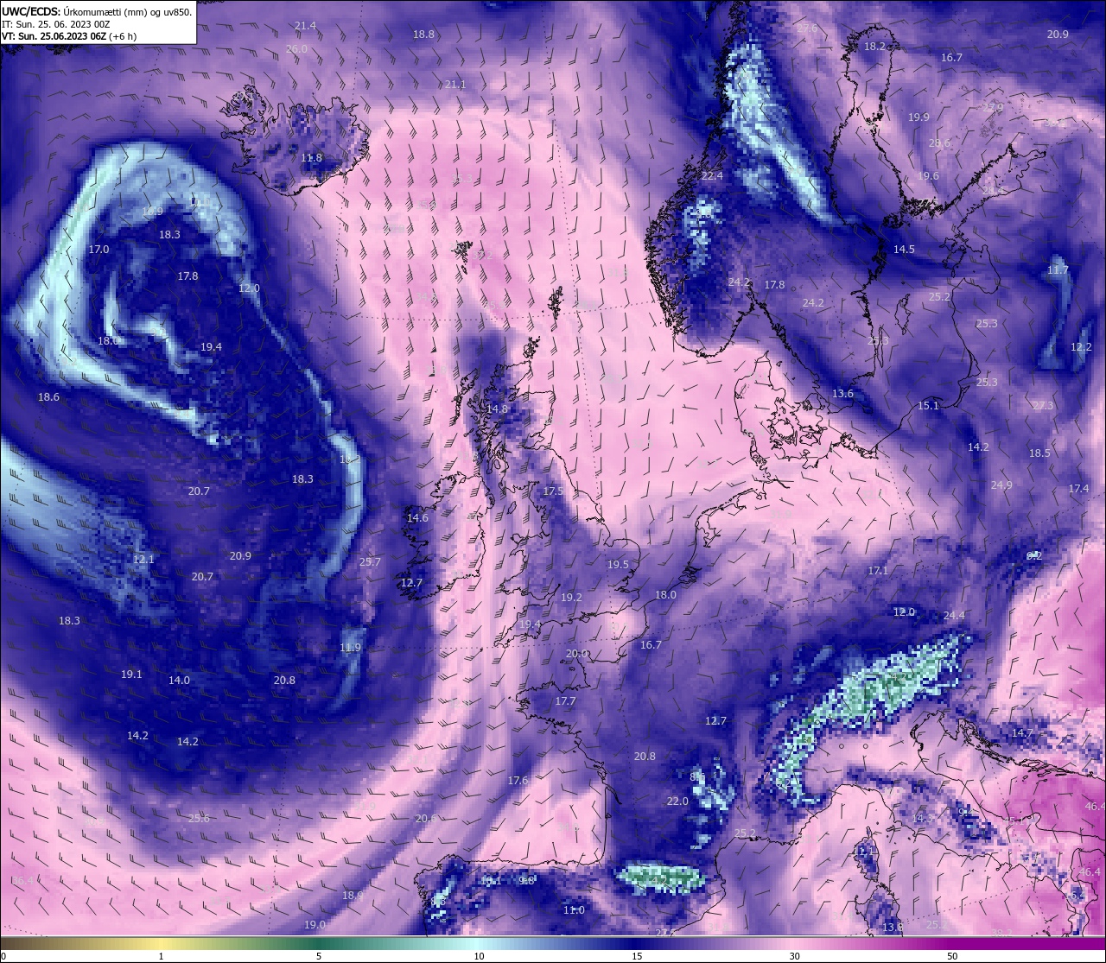Click the 13.8 value near the bottom
Image resolution: width=1106 pixels, height=963 pixels.
[893, 927]
